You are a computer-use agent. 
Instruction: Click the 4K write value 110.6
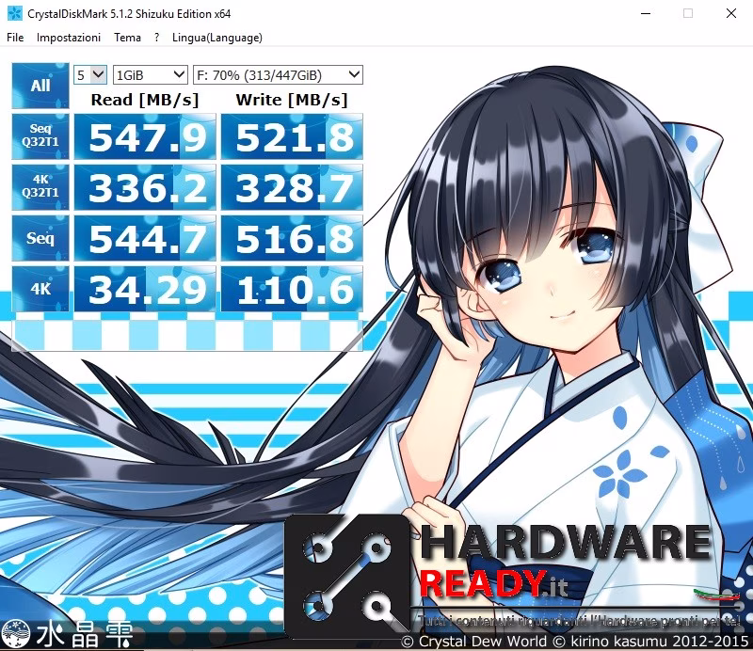(x=292, y=290)
